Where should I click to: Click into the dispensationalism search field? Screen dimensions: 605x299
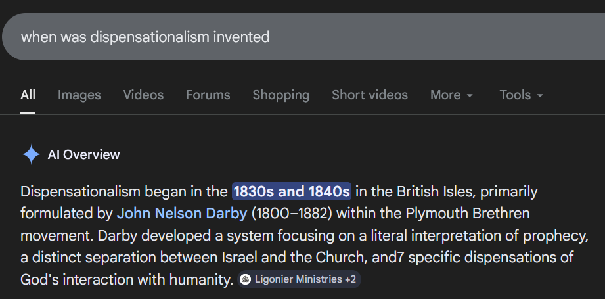tap(263, 37)
